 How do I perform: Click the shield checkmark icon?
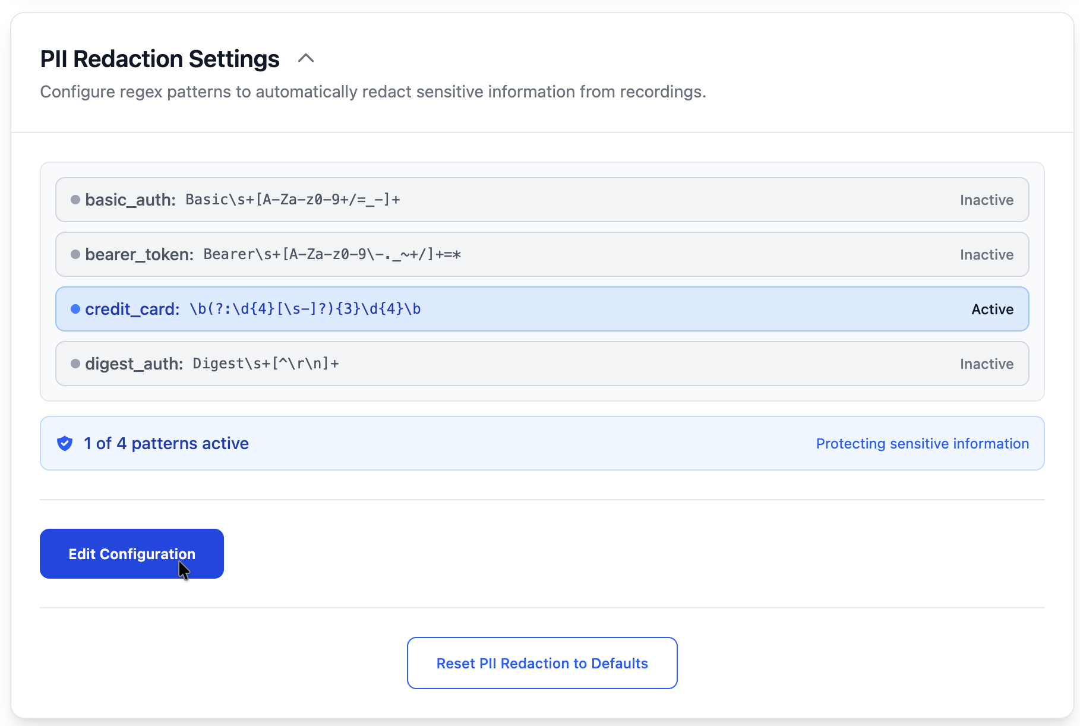65,443
